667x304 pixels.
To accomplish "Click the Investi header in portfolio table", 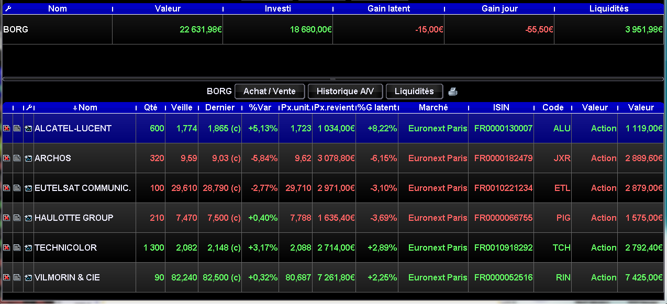I will [x=278, y=8].
